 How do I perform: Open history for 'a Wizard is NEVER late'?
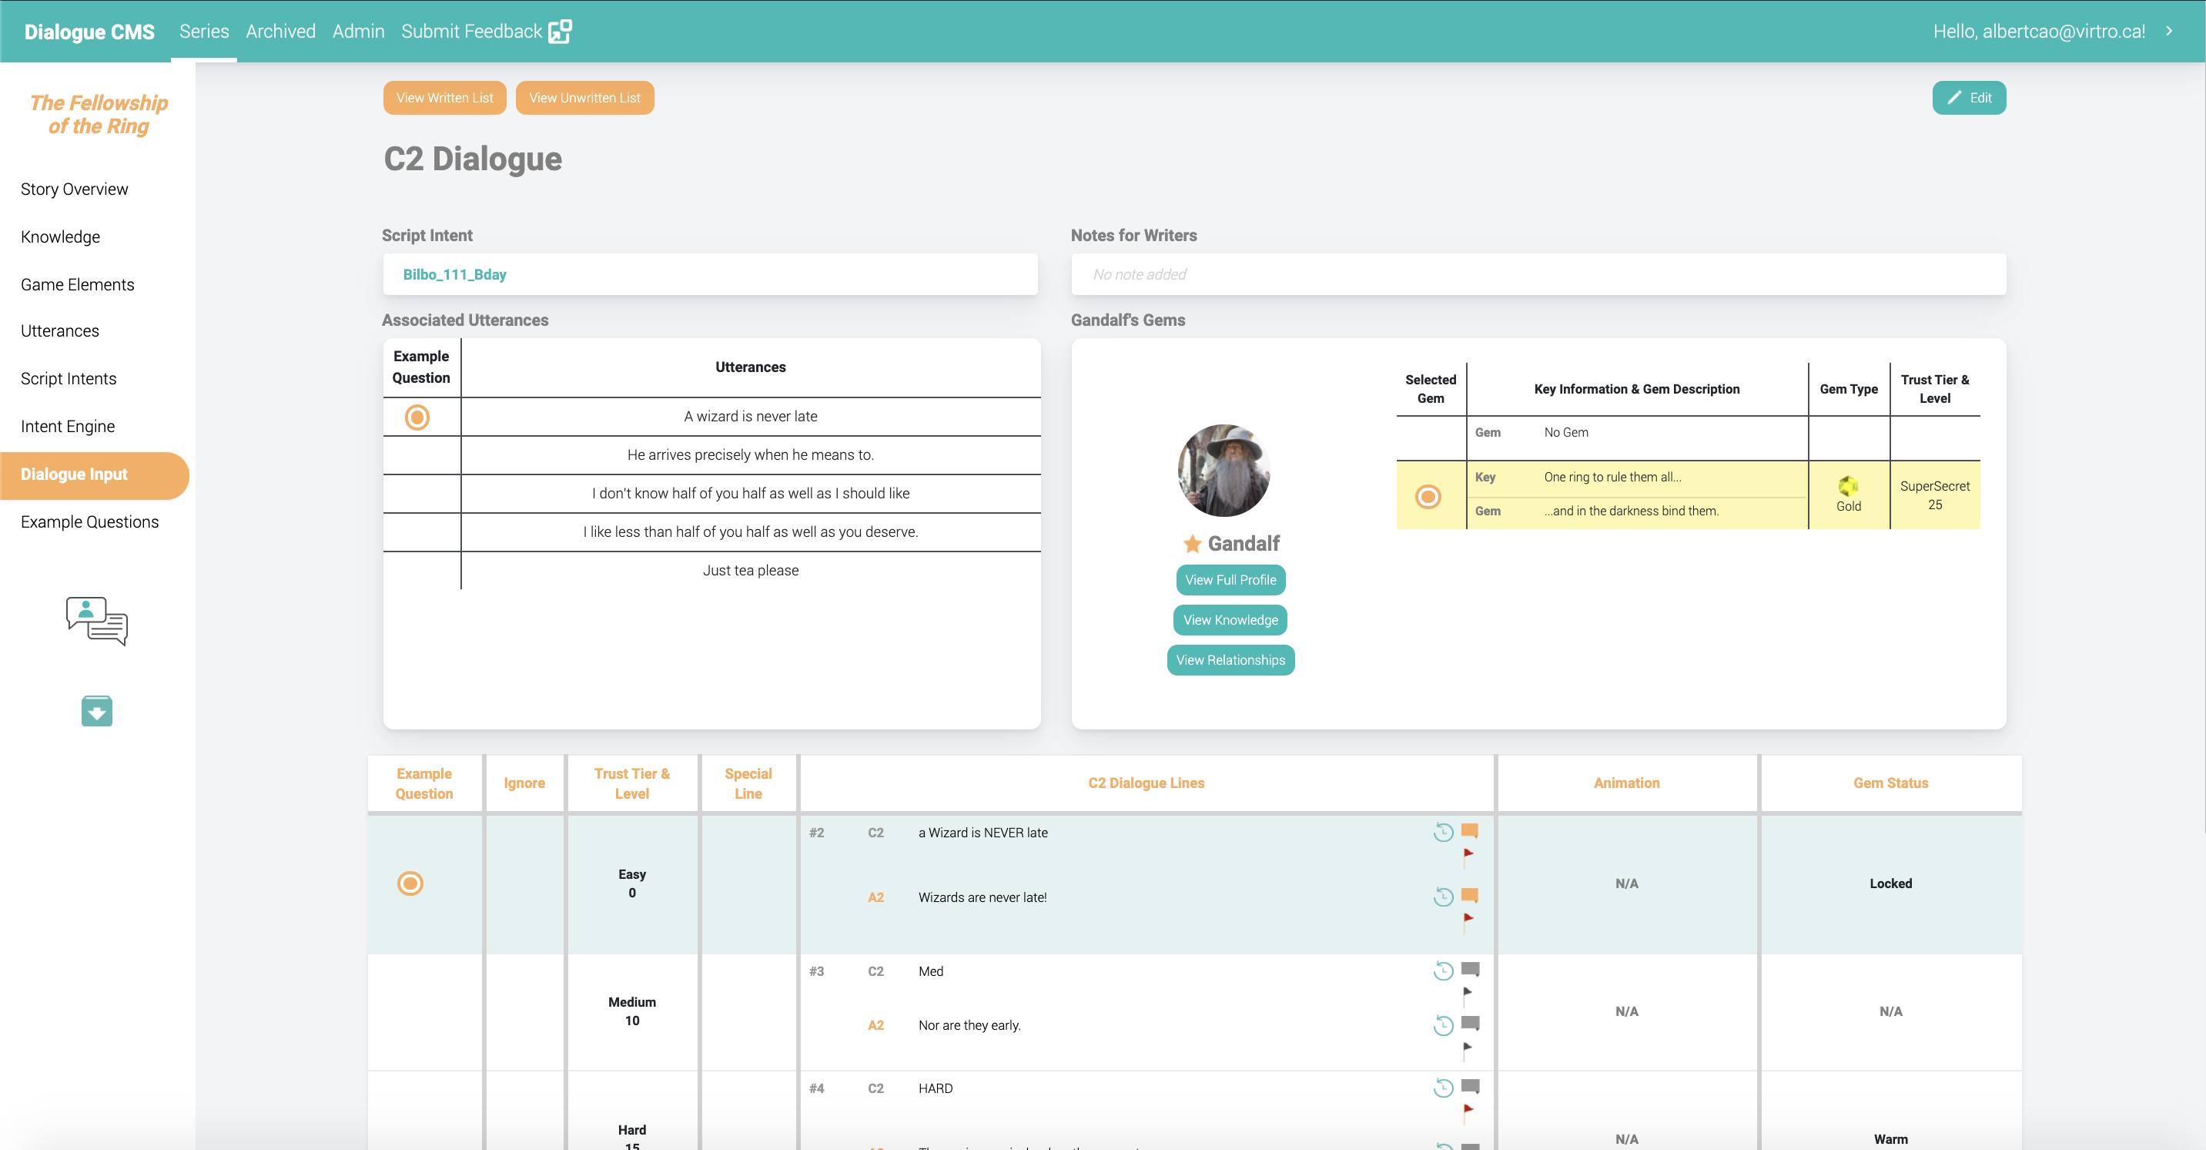click(x=1443, y=832)
